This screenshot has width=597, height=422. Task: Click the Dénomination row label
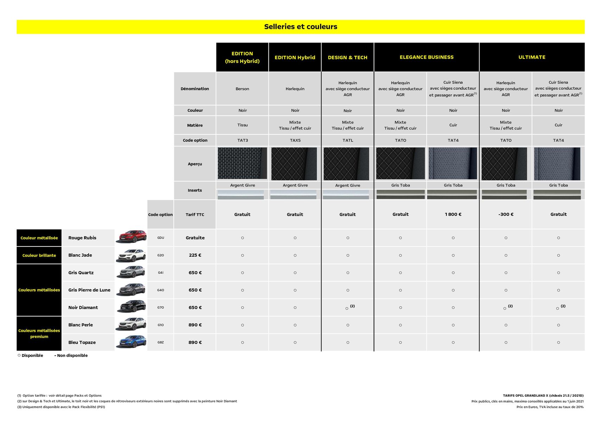[x=195, y=89]
